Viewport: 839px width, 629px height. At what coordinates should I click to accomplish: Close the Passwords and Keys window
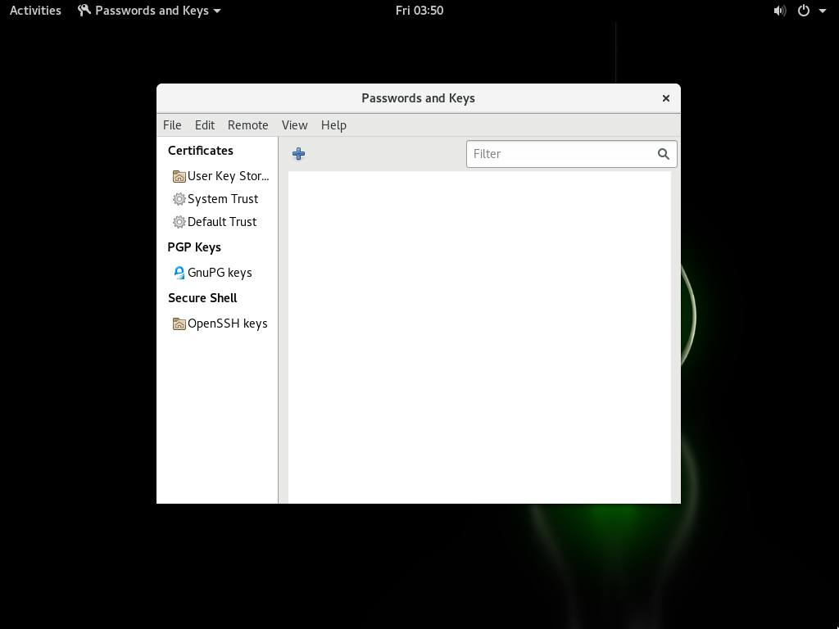tap(665, 98)
